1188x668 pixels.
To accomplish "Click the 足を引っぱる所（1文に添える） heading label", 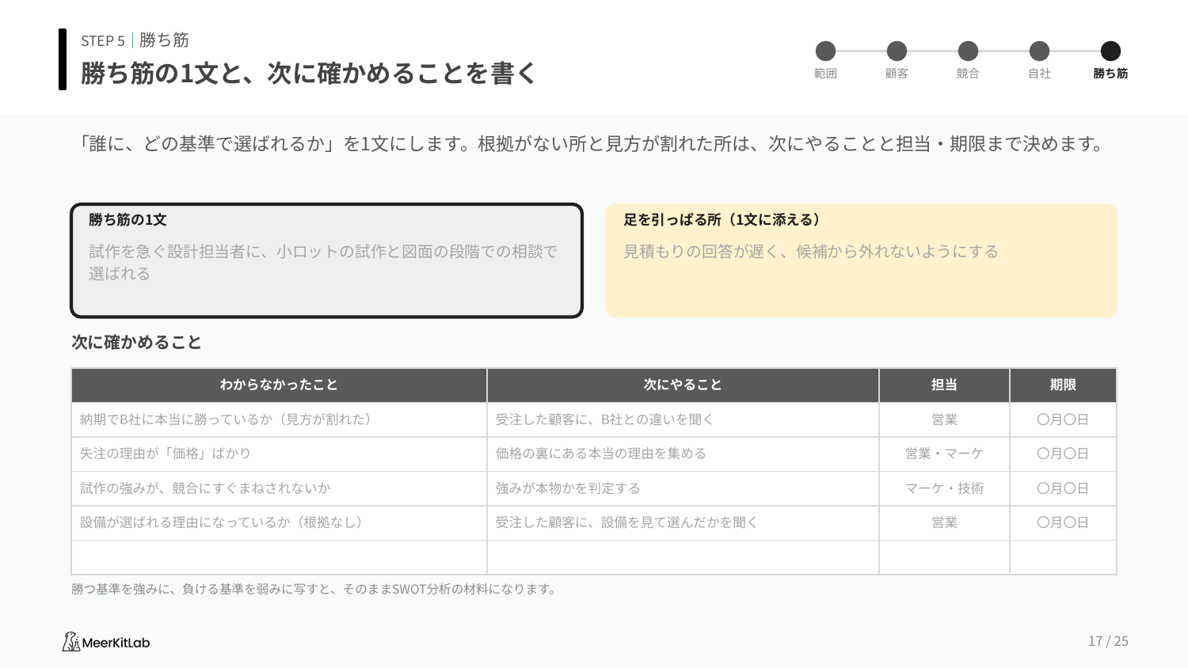I will (x=722, y=220).
